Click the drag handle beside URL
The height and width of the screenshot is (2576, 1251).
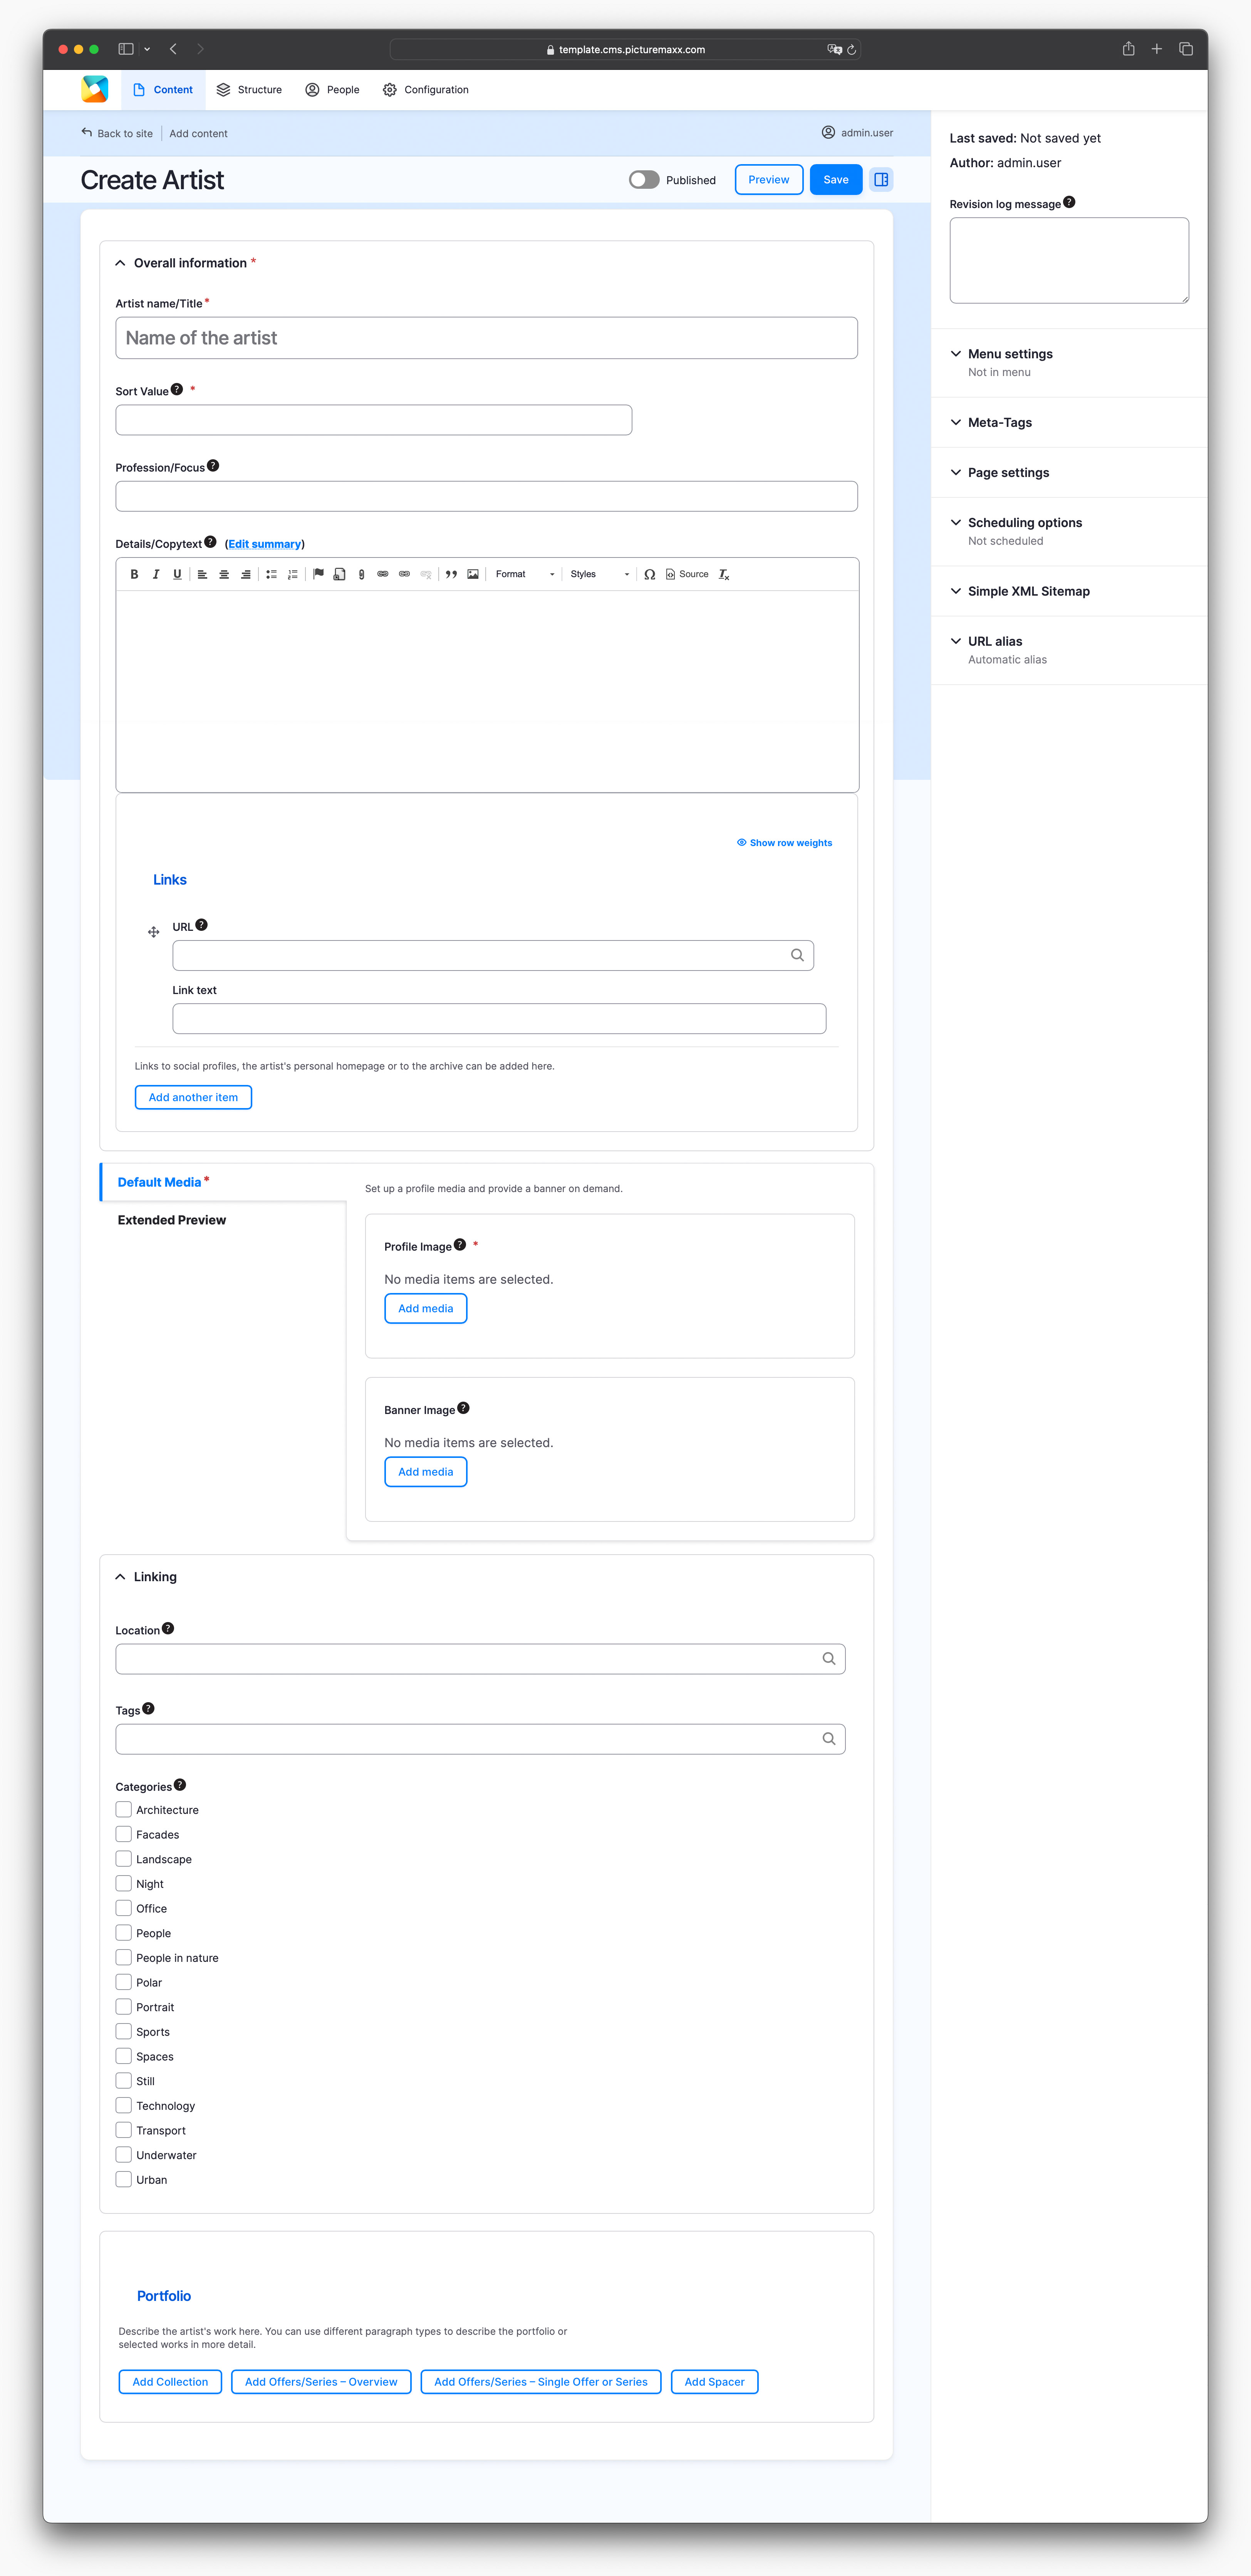point(154,932)
